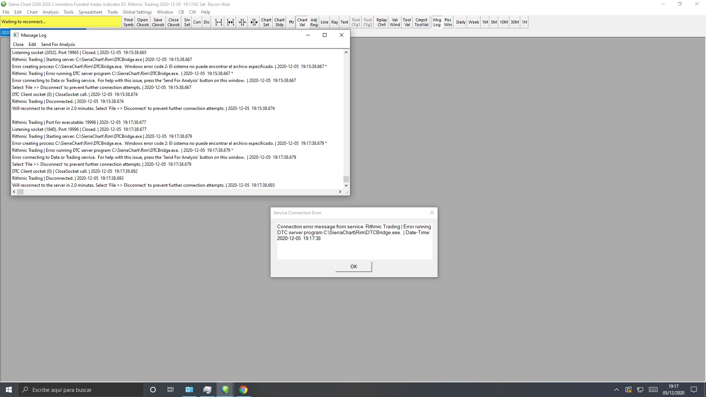Viewport: 706px width, 397px height.
Task: Open the Trade menu
Action: pyautogui.click(x=113, y=12)
